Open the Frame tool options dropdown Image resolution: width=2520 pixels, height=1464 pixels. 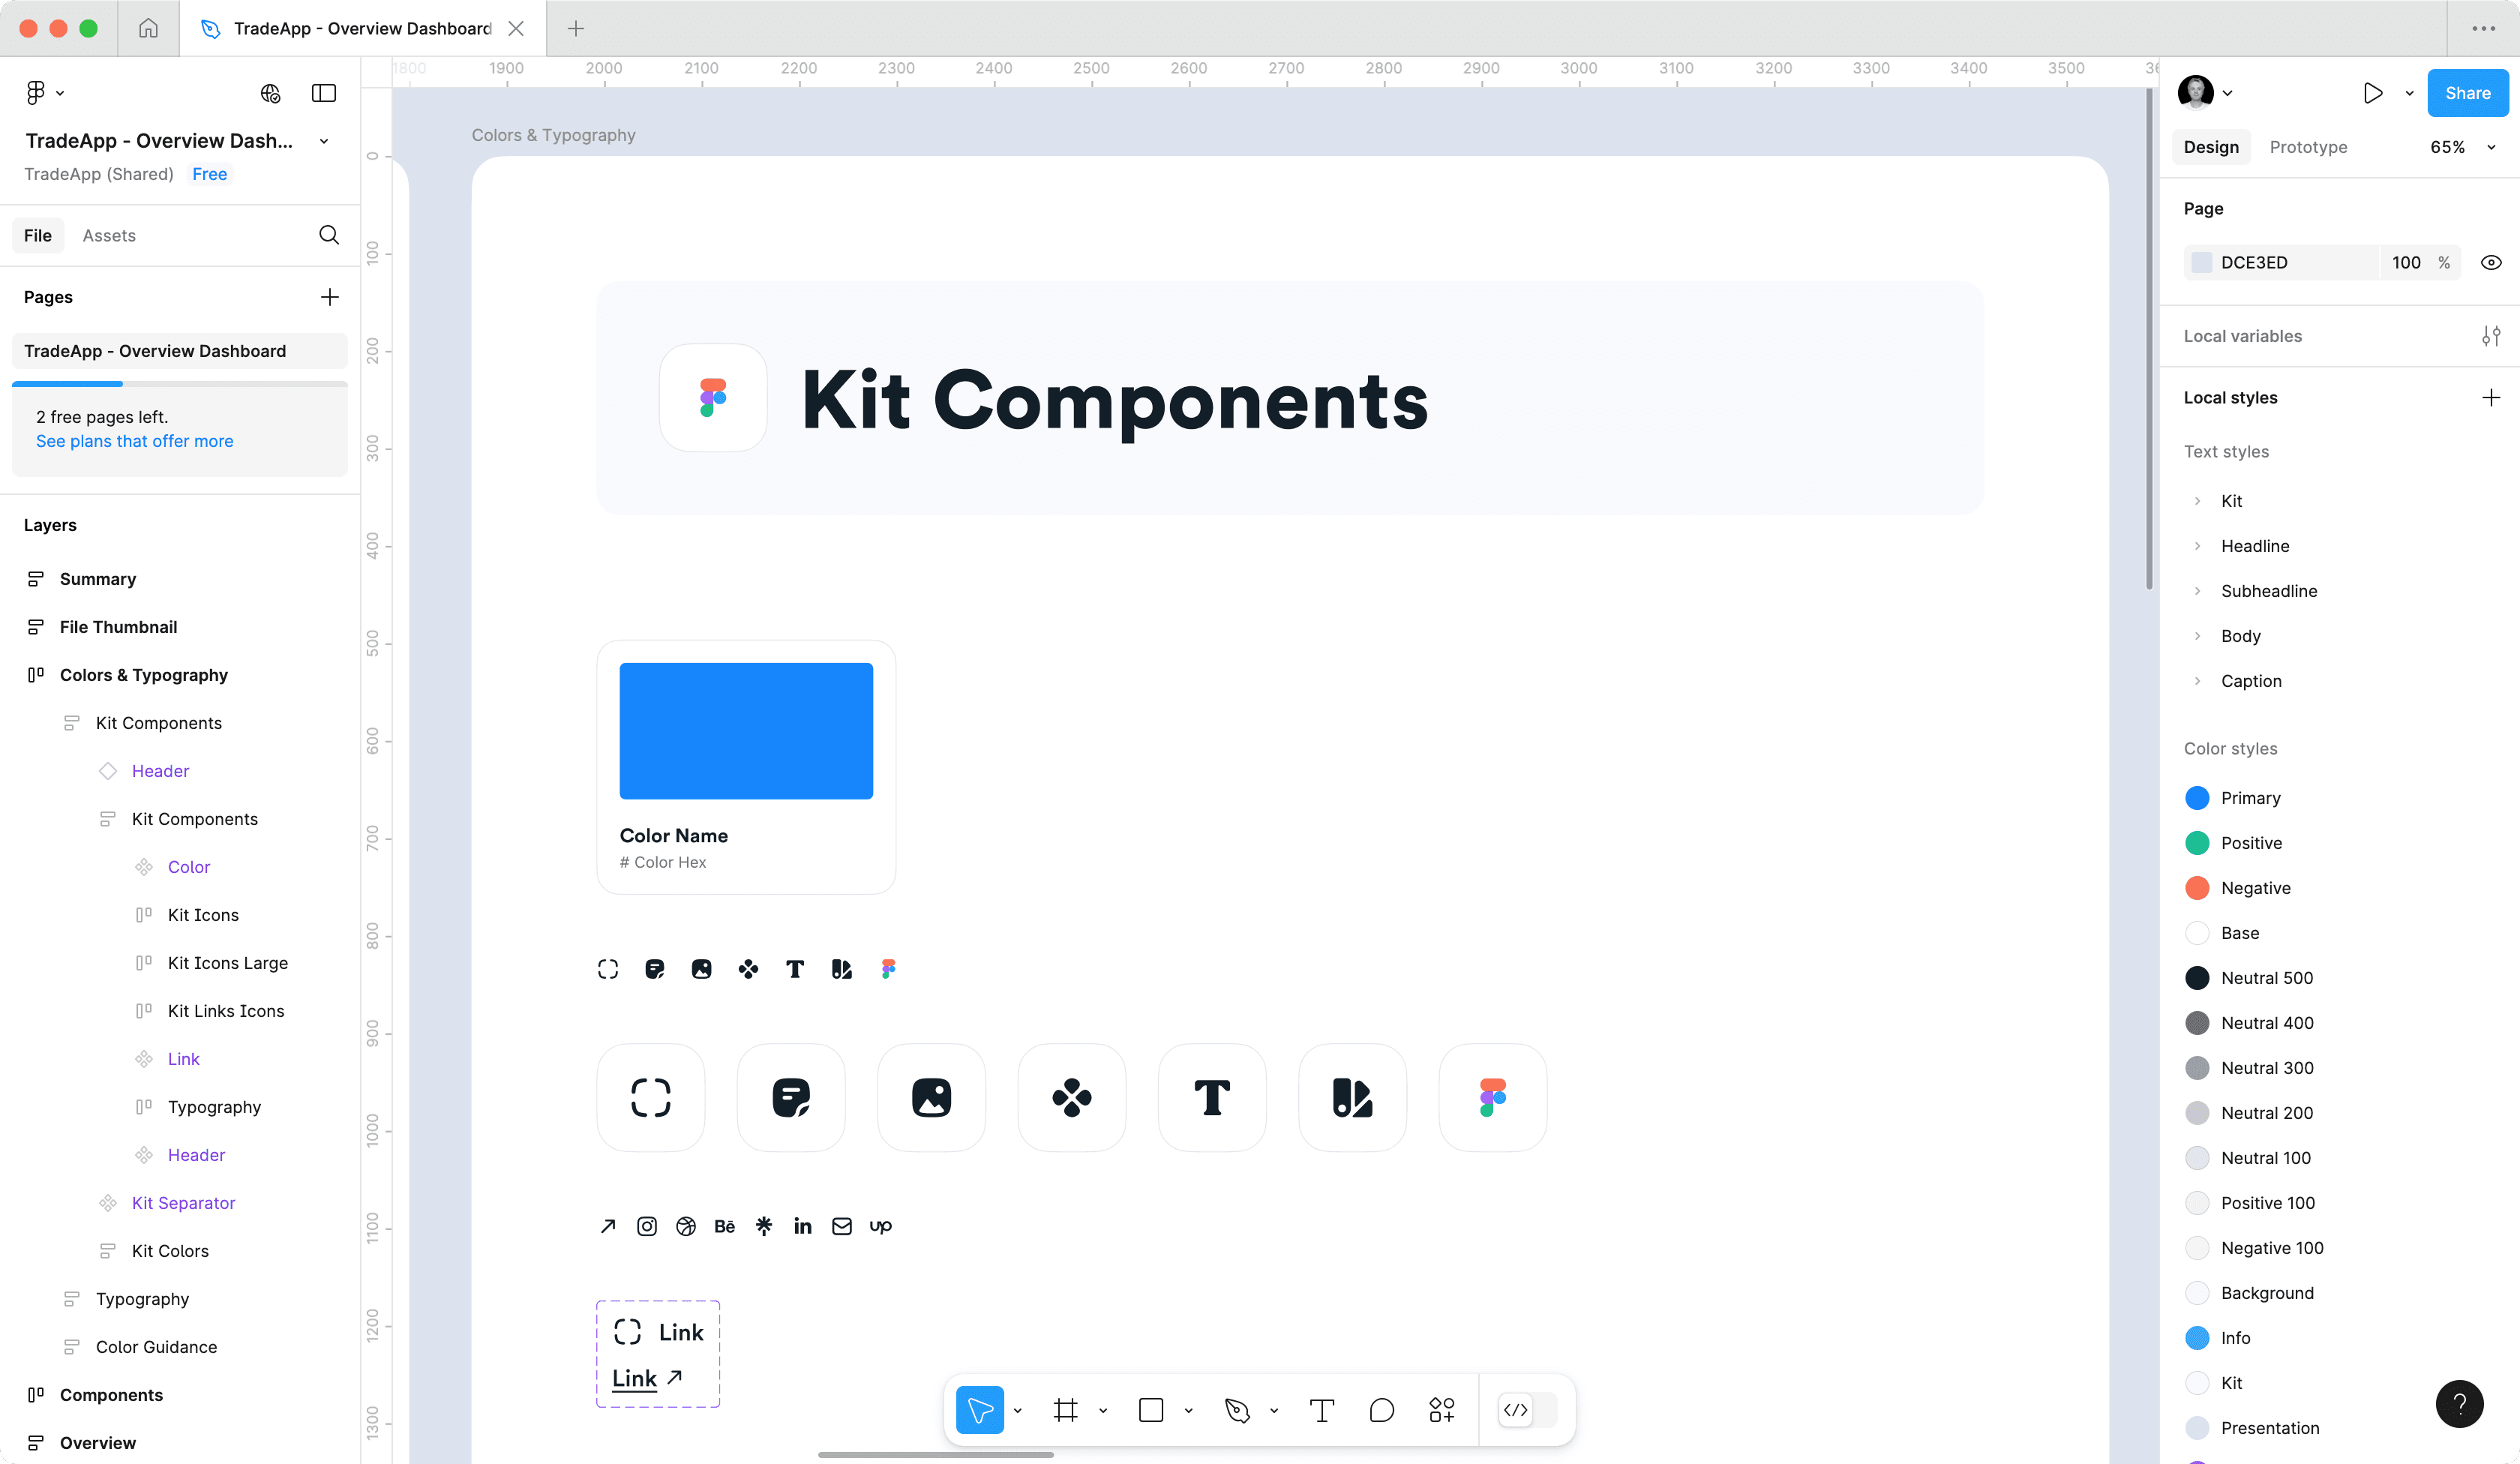click(1103, 1410)
